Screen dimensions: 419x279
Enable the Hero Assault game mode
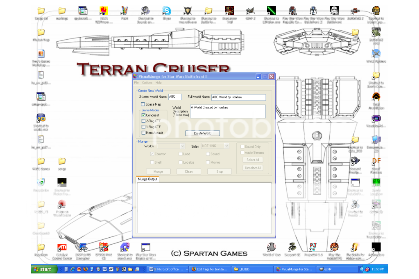pyautogui.click(x=143, y=133)
